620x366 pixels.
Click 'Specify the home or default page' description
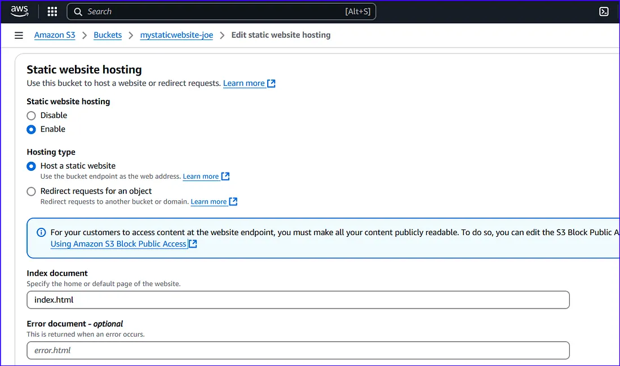point(104,284)
